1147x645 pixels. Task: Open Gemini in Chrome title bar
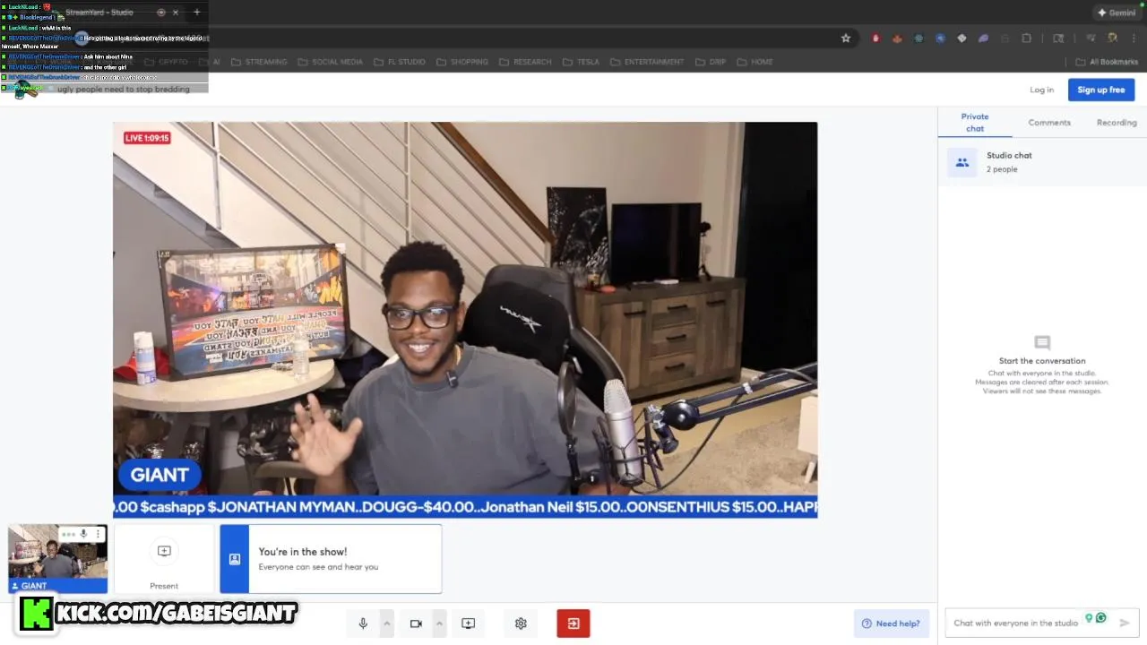click(x=1117, y=13)
